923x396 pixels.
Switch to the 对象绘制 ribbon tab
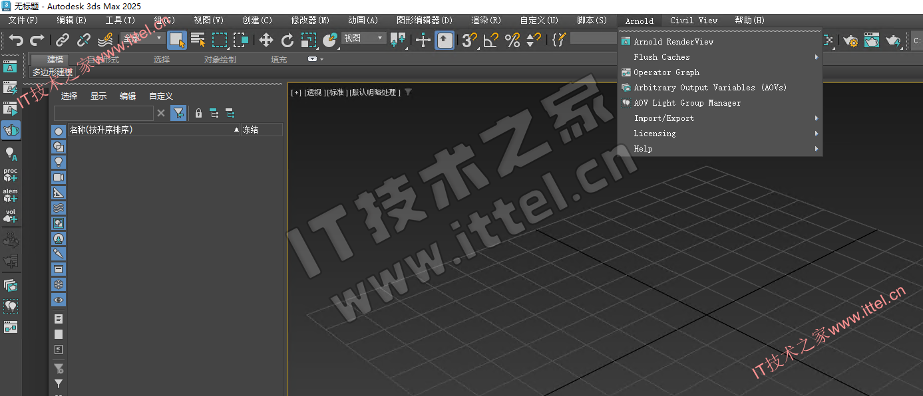pyautogui.click(x=220, y=60)
